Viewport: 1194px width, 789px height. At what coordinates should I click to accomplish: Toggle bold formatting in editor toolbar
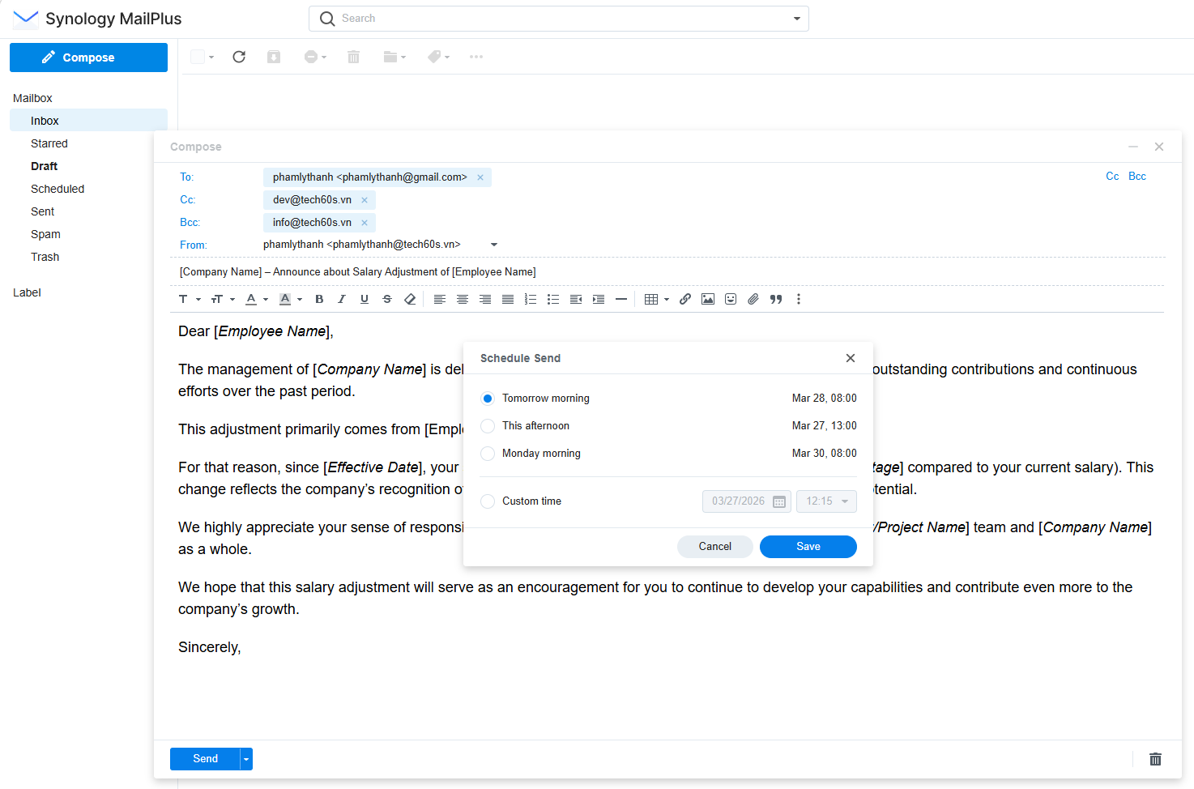[319, 299]
